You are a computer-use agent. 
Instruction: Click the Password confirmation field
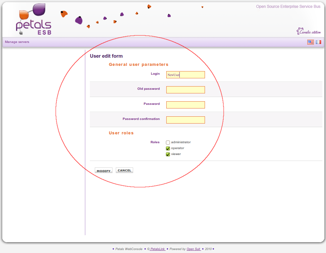pos(185,120)
